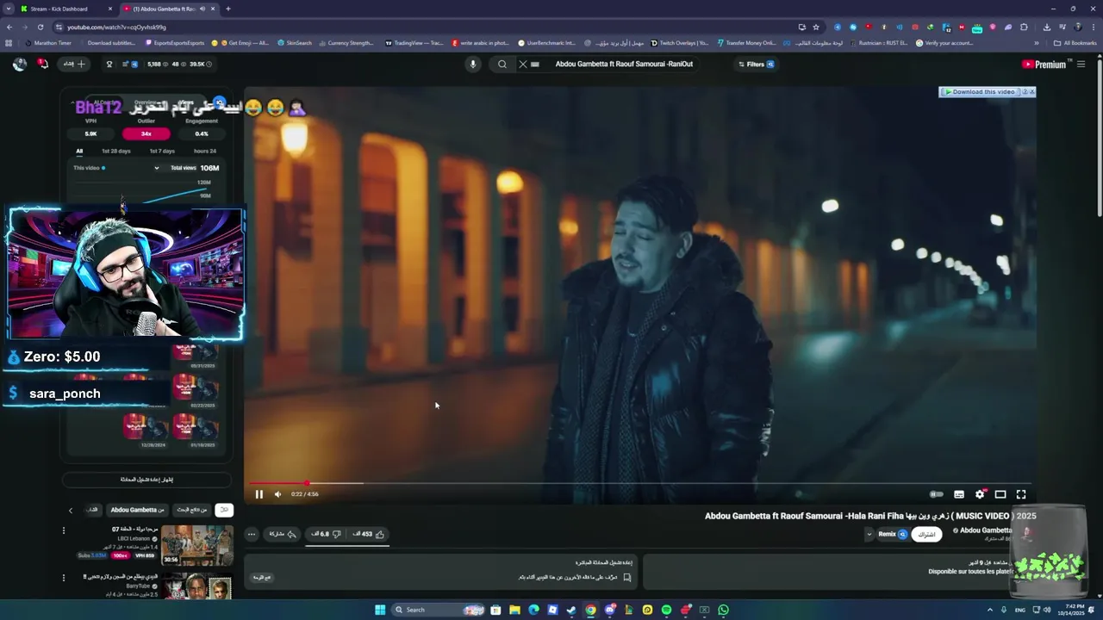The height and width of the screenshot is (620, 1103).
Task: Collapse the stats panel with the chevron
Action: tap(72, 102)
